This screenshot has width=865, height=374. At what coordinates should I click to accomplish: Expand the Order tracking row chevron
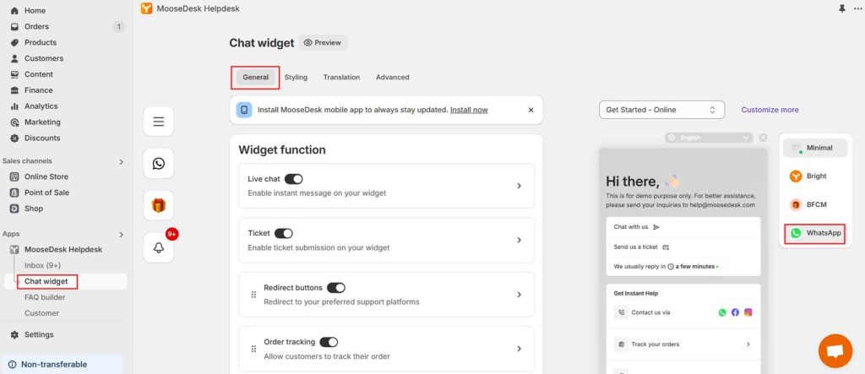tap(519, 349)
